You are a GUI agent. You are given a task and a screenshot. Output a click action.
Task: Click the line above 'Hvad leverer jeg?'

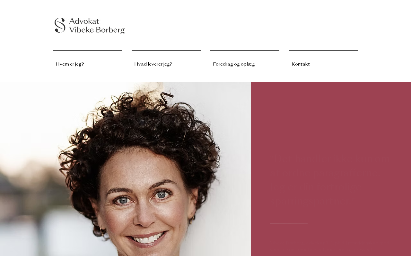(166, 50)
